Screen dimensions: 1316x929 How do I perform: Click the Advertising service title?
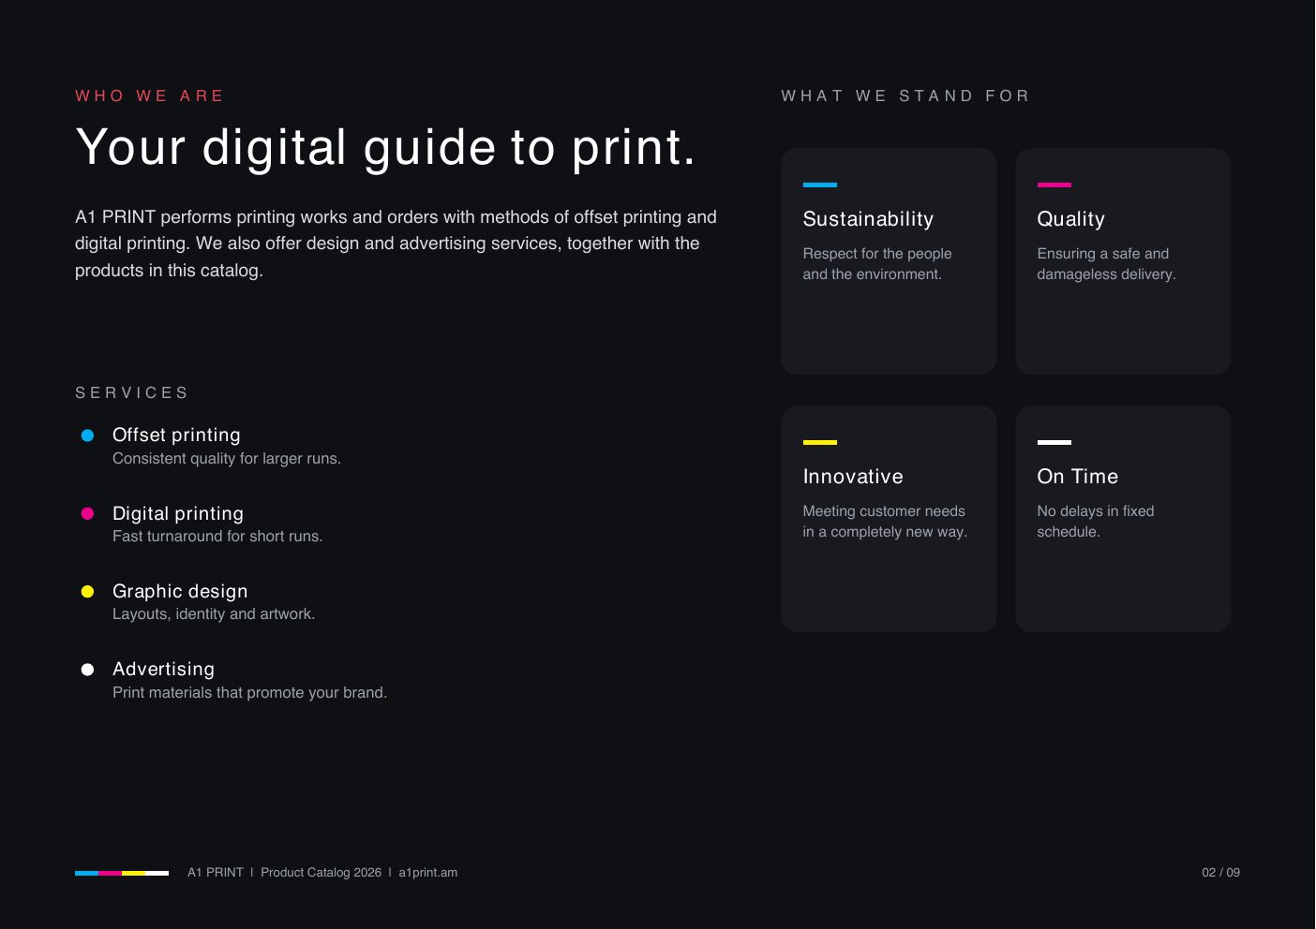pos(164,670)
